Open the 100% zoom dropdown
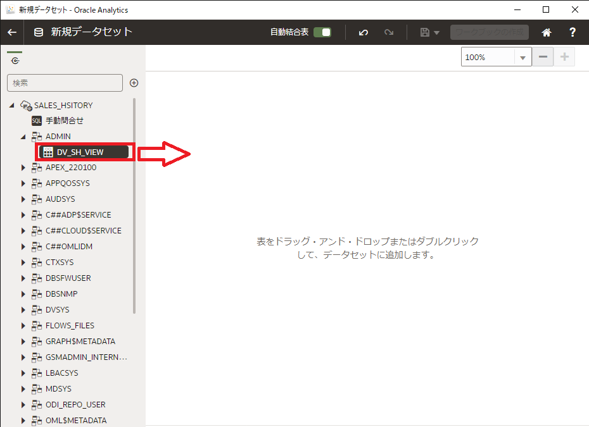Image resolution: width=589 pixels, height=427 pixels. pos(522,58)
